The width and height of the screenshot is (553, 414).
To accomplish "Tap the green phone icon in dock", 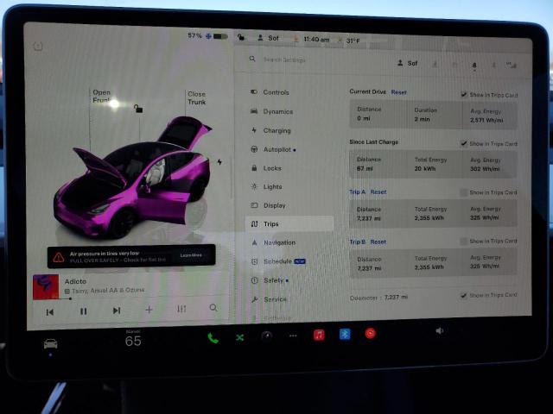I will coord(213,336).
